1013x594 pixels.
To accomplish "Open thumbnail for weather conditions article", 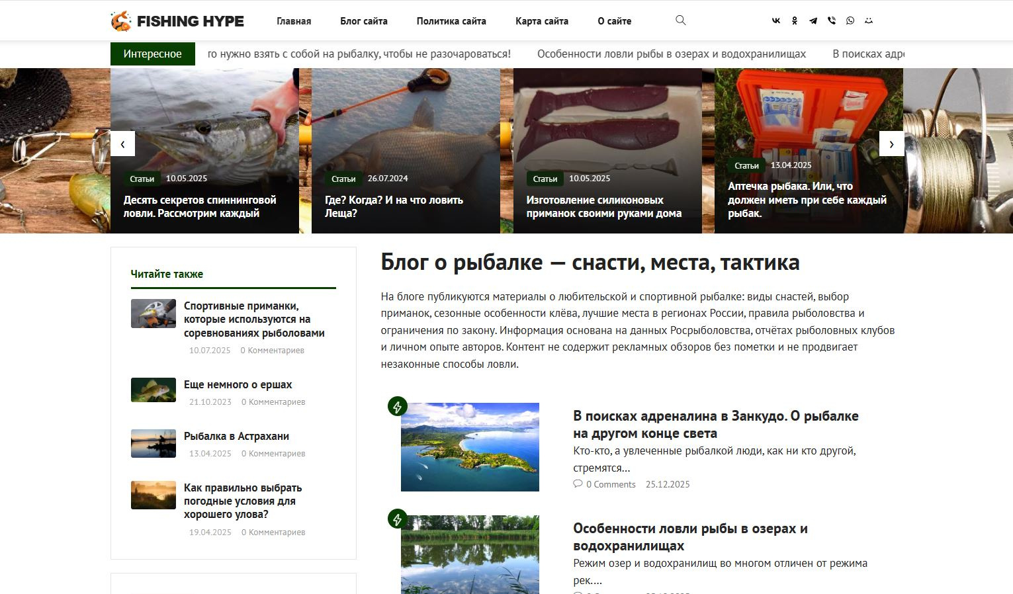I will [154, 495].
